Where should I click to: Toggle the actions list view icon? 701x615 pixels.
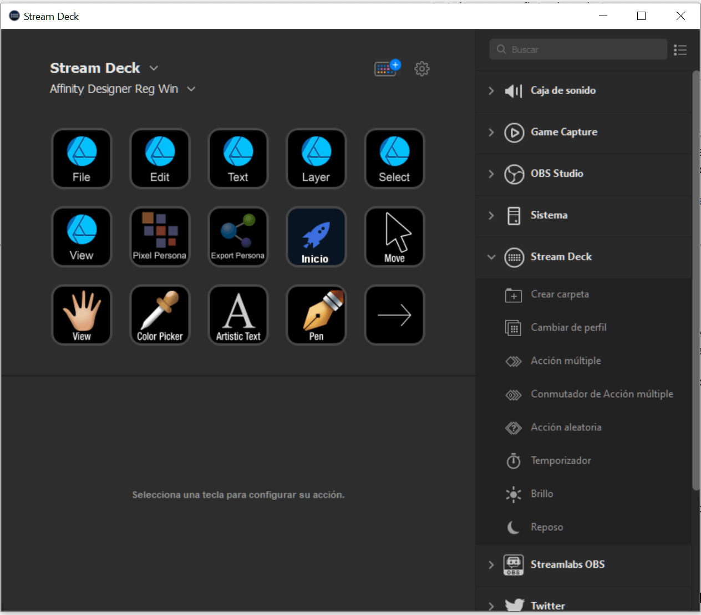click(x=680, y=50)
